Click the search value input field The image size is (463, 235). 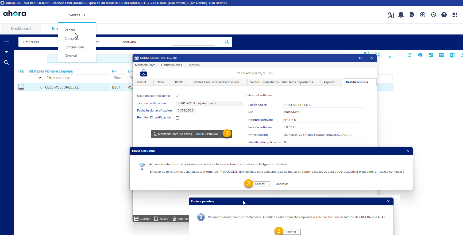point(193,42)
